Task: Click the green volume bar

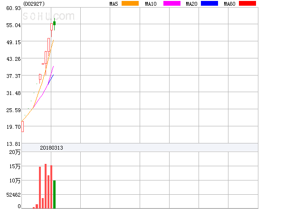Action: point(54,194)
